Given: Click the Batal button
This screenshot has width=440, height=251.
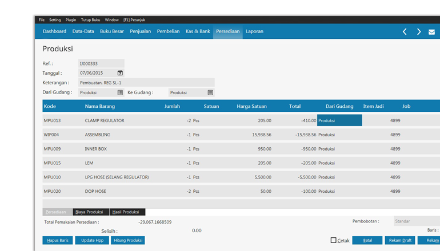Looking at the screenshot, I should coord(367,240).
